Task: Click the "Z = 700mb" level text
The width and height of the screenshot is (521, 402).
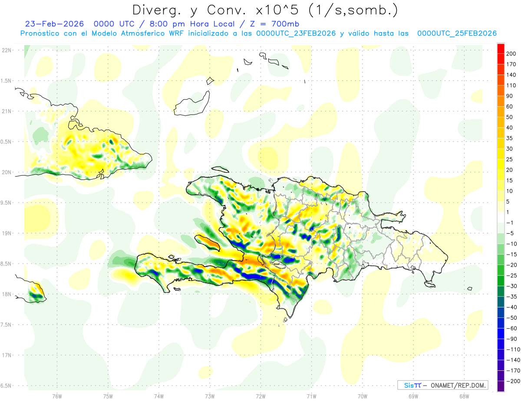Action: (274, 24)
